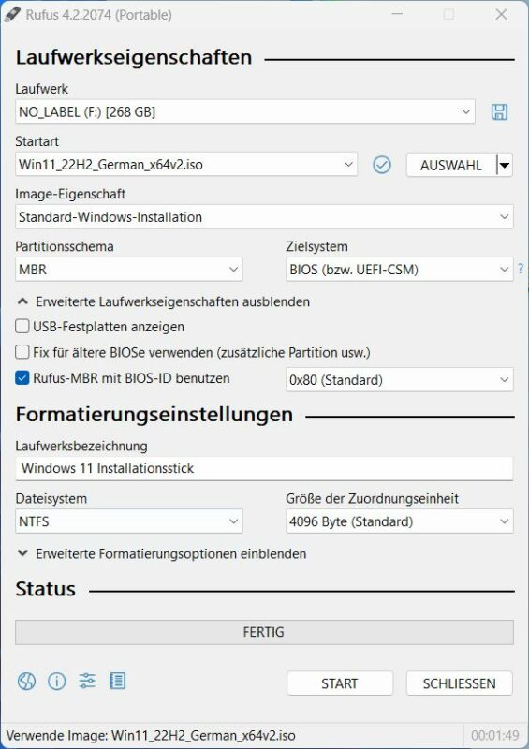Screen dimensions: 529x749
Task: Click the AUSWAHL button
Action: tap(451, 166)
